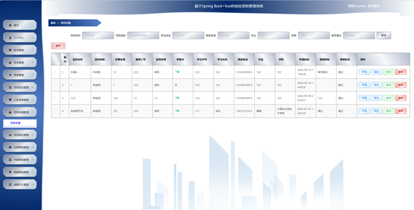The height and width of the screenshot is (210, 414).
Task: Click the grid icon of 中期答辩管理
Action: (10, 160)
